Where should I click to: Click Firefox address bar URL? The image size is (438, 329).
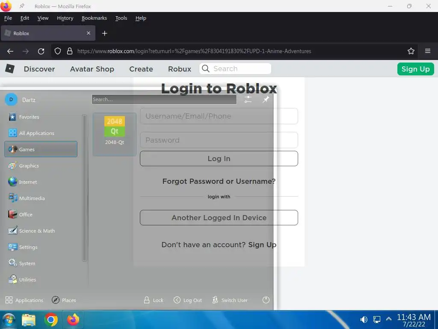194,51
